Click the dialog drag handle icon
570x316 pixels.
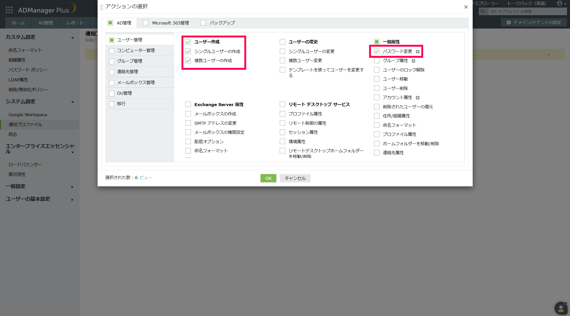click(x=102, y=7)
